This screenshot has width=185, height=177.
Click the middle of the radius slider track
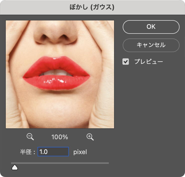click(x=60, y=163)
